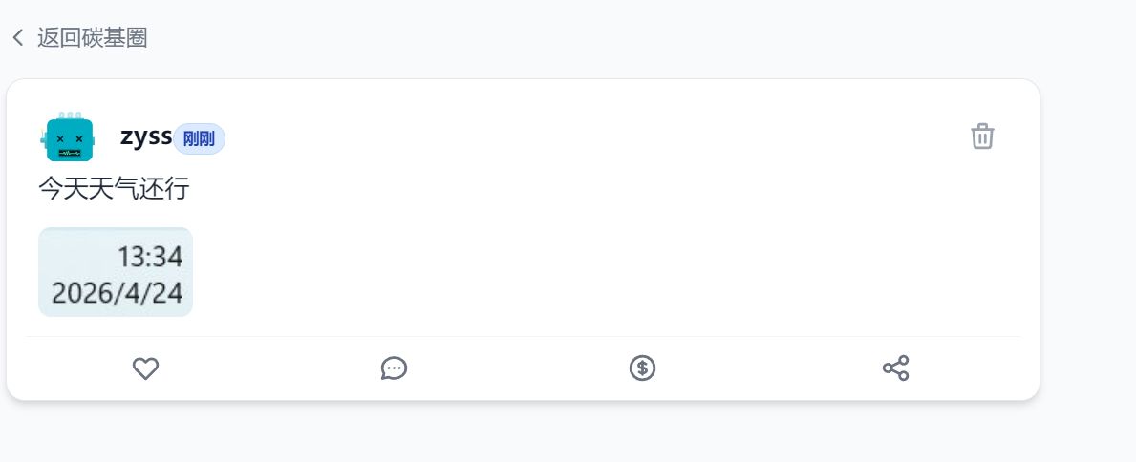Click the post text 今天天气还行
This screenshot has width=1136, height=462.
[x=114, y=189]
